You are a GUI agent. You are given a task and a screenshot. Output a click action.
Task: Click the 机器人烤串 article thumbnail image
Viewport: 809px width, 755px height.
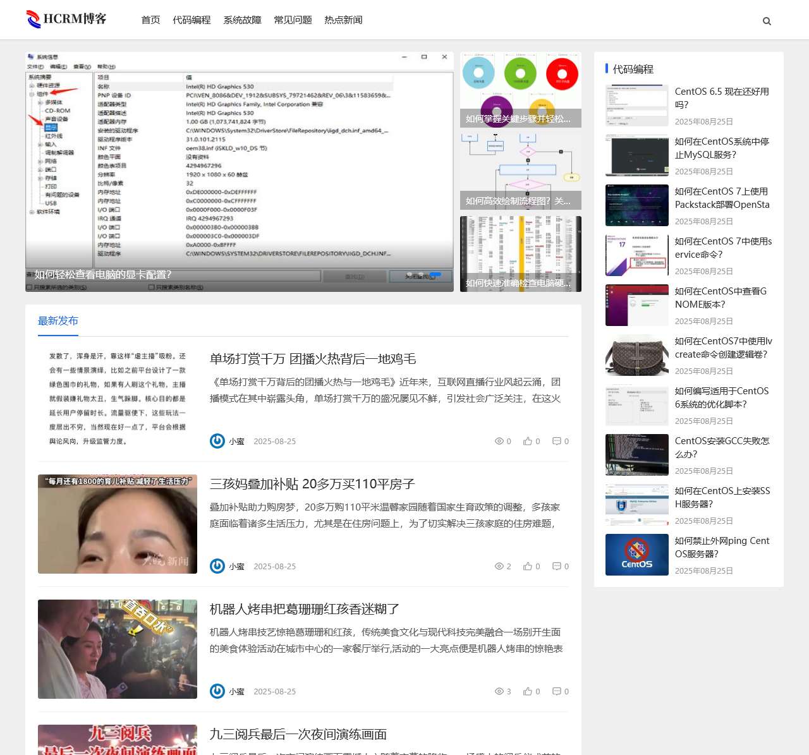[118, 649]
